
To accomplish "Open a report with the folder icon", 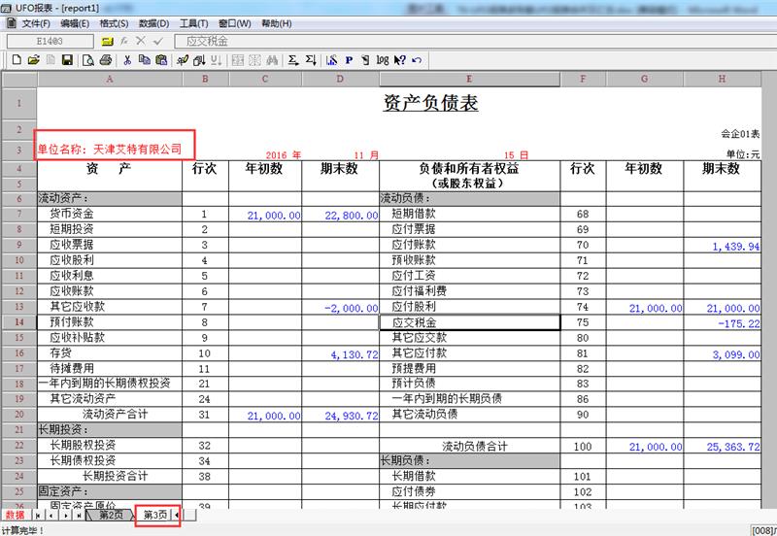I will point(33,60).
